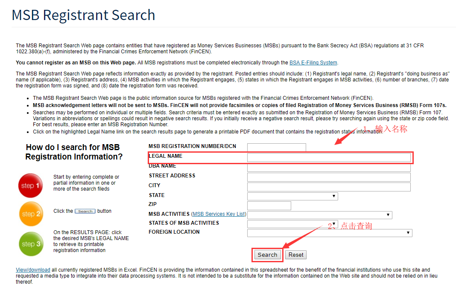Click the orange step 2 circle icon
Image resolution: width=456 pixels, height=284 pixels.
[31, 214]
